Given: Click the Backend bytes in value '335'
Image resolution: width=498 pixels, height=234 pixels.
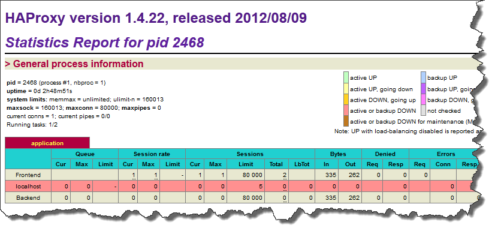Looking at the screenshot, I should (330, 198).
